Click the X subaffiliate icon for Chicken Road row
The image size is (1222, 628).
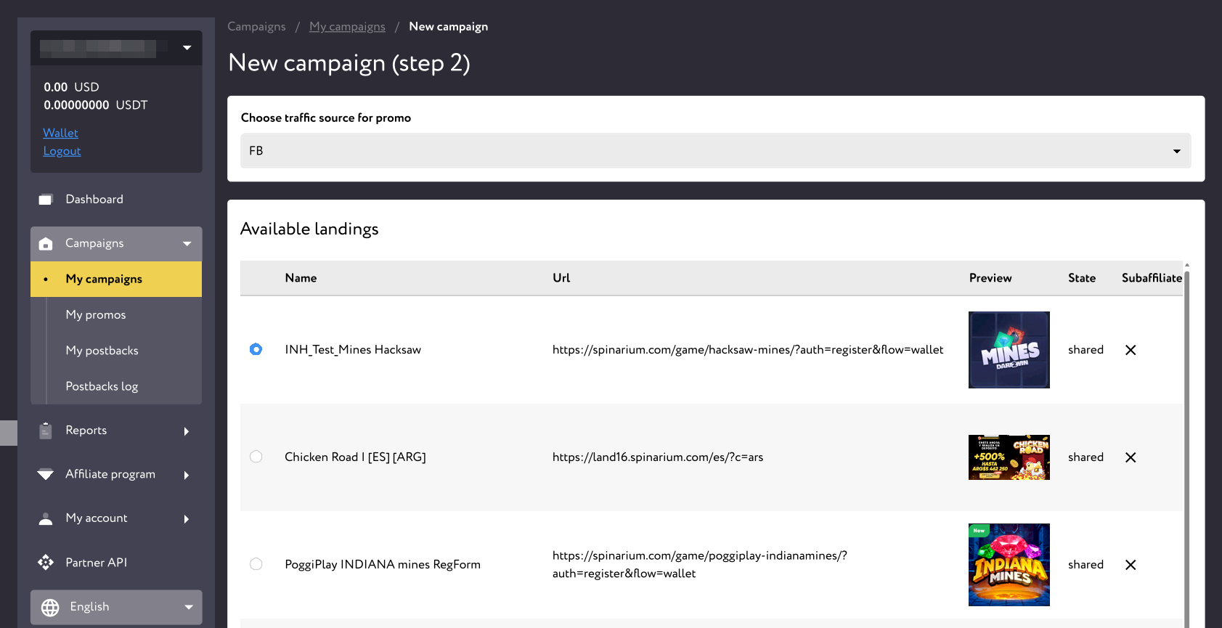click(1131, 457)
